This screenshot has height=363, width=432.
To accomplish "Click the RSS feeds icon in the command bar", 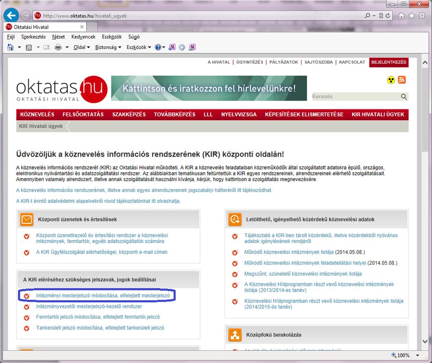I will click(x=29, y=47).
